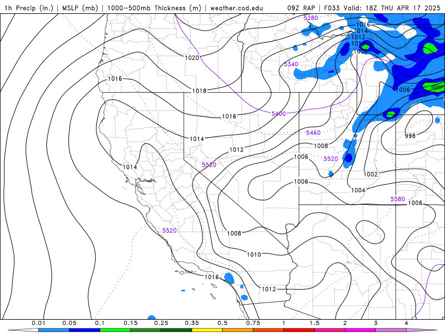Click the 'F033 Valid: 18Z THU APR 17 2025' text

pos(382,8)
